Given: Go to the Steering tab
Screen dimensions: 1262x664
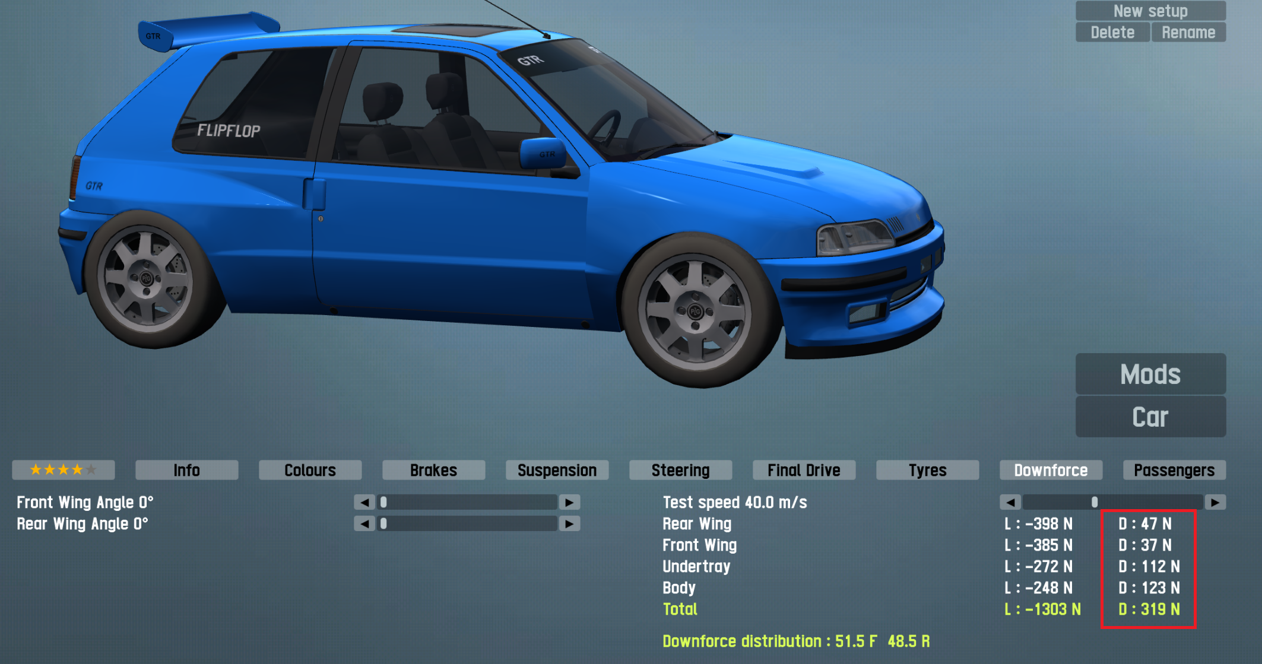Looking at the screenshot, I should click(680, 470).
